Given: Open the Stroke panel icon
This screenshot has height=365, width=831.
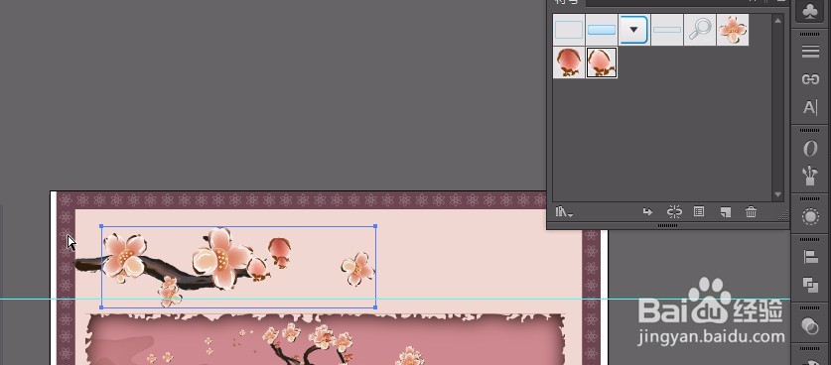Looking at the screenshot, I should tap(810, 52).
